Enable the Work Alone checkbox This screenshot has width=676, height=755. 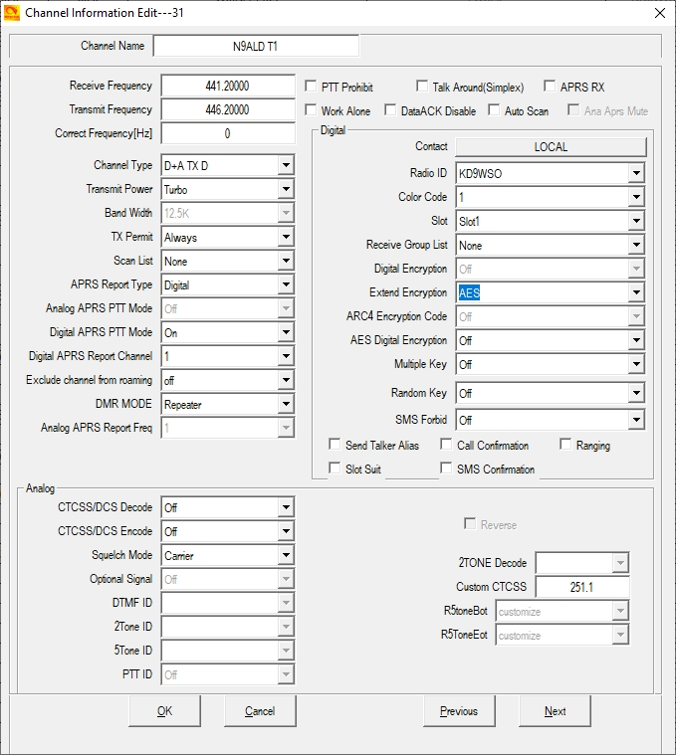[x=312, y=110]
